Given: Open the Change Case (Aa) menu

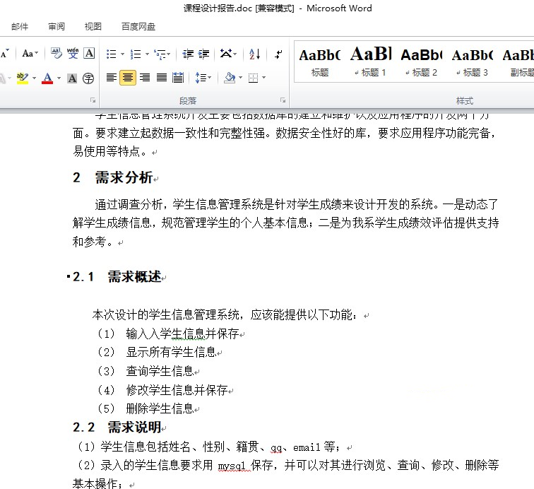Looking at the screenshot, I should click(x=30, y=54).
